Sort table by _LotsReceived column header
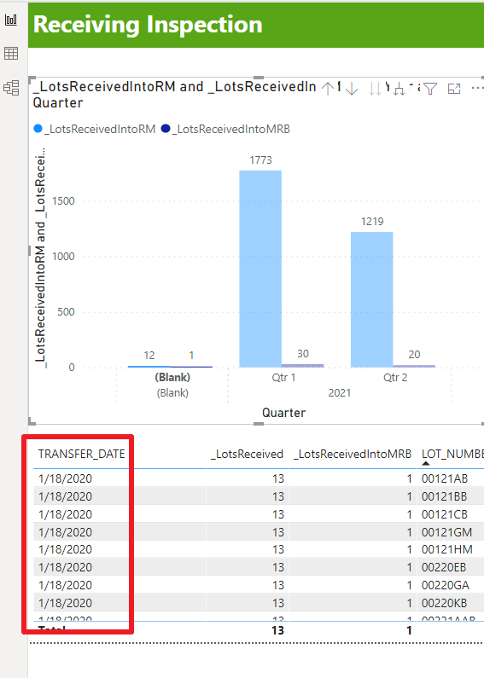This screenshot has height=678, width=484. pyautogui.click(x=248, y=454)
